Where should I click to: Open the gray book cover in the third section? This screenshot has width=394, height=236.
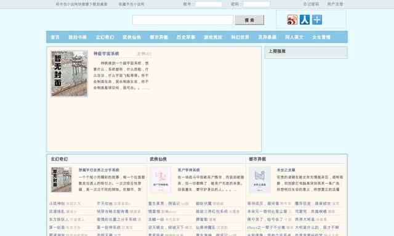click(x=260, y=180)
